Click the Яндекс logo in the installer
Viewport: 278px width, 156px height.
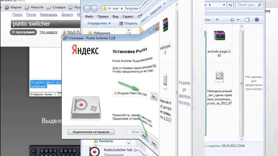tap(85, 50)
